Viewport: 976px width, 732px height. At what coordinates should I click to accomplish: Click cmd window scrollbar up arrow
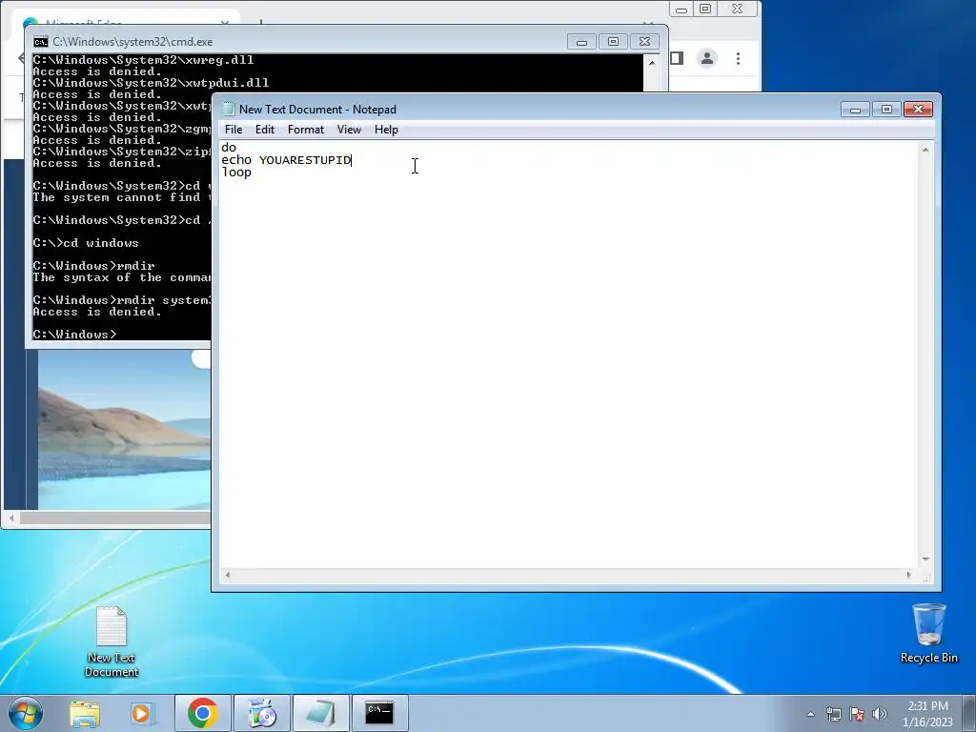[652, 62]
